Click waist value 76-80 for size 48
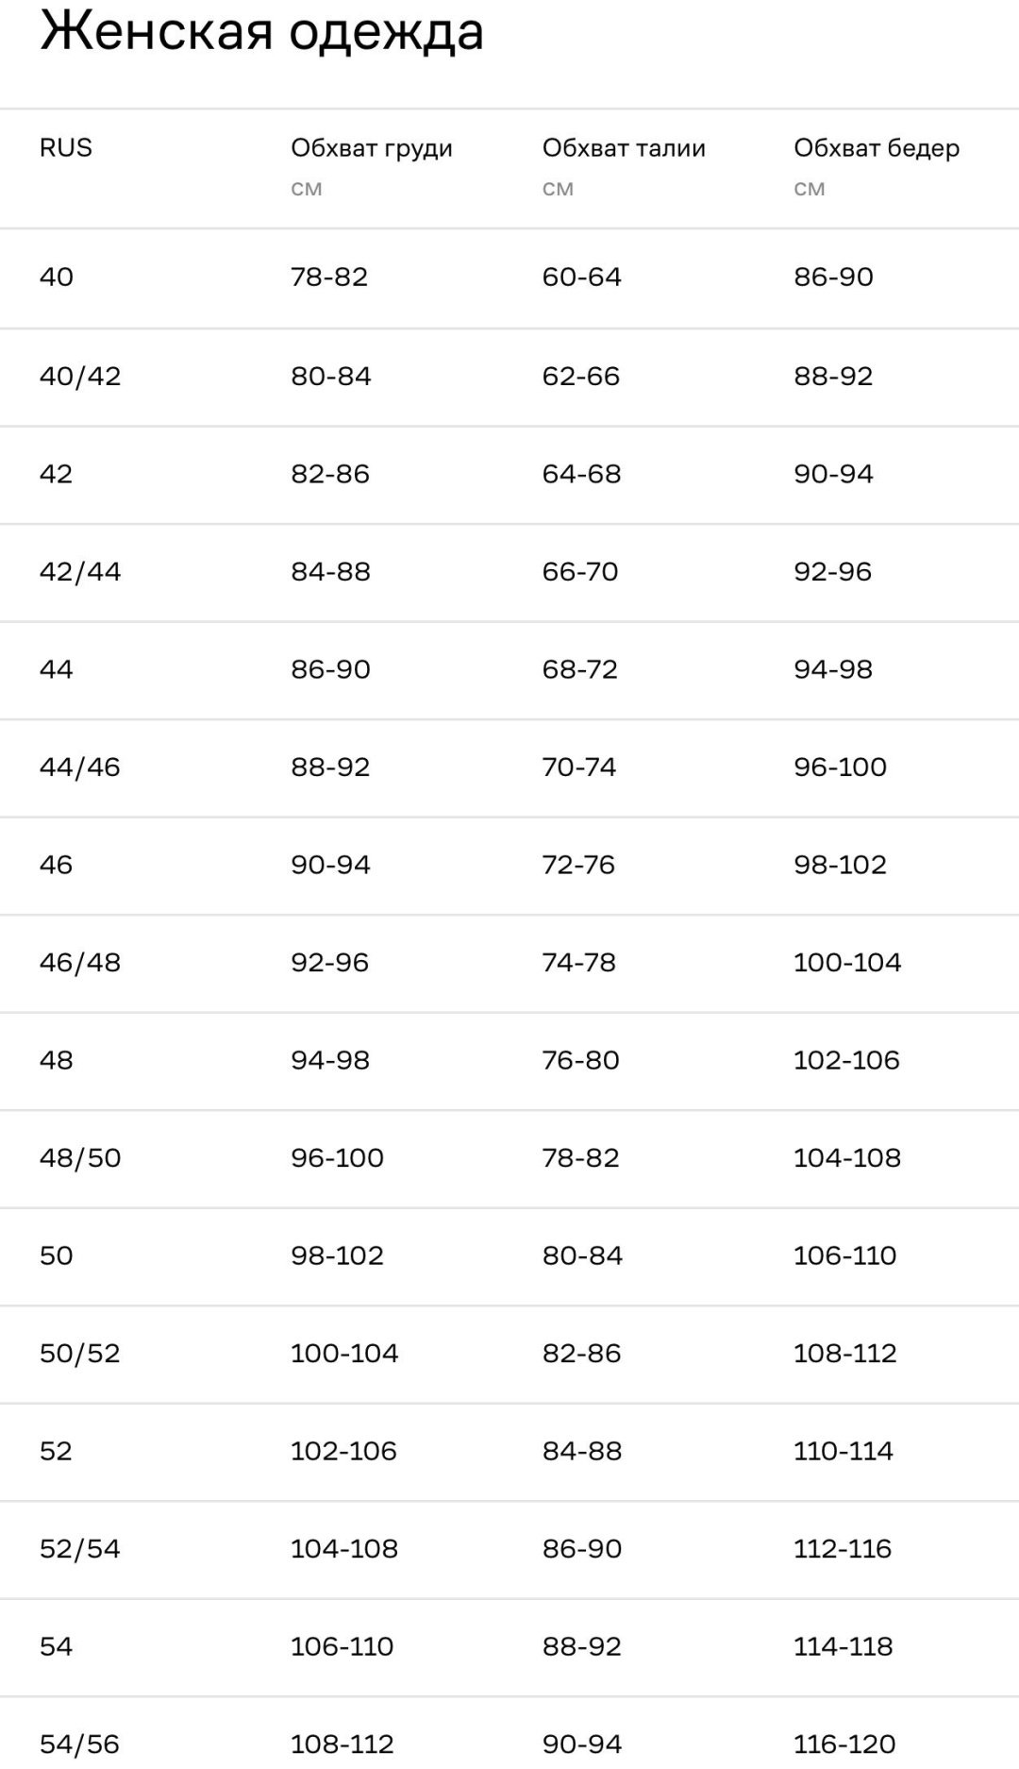Screen dimensions: 1019x1769 (580, 1060)
